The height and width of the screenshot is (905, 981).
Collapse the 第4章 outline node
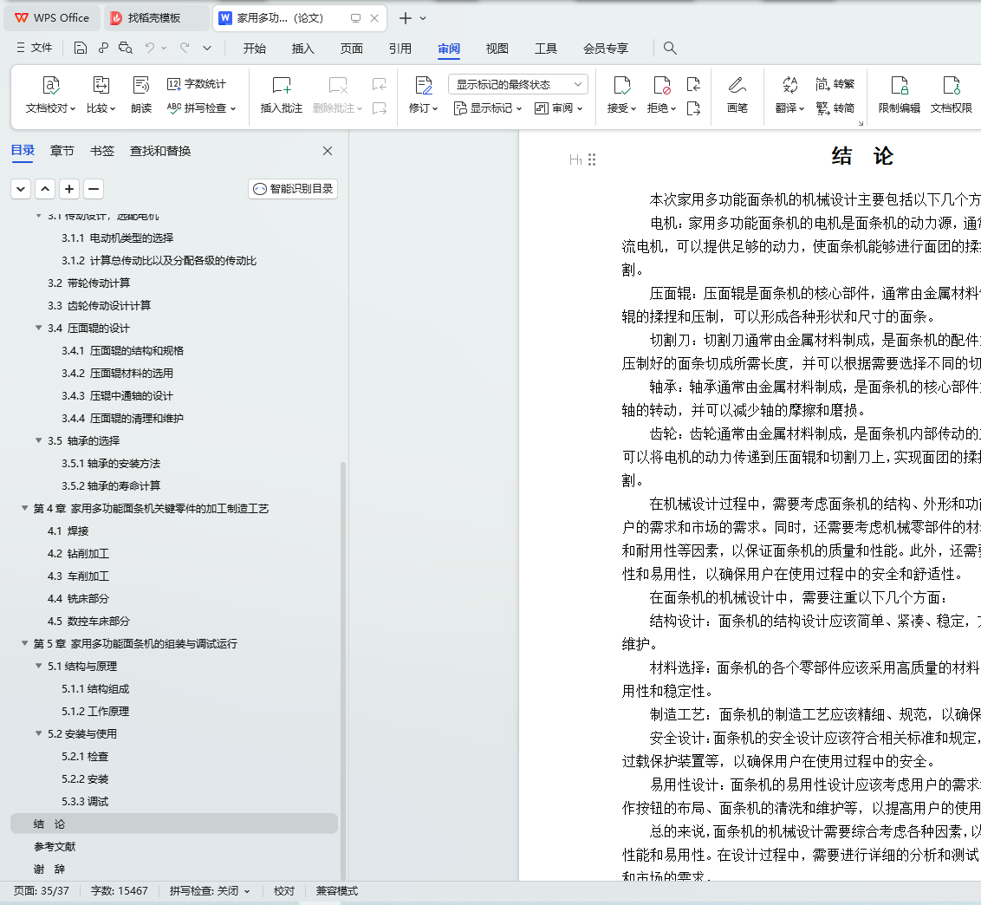point(25,508)
